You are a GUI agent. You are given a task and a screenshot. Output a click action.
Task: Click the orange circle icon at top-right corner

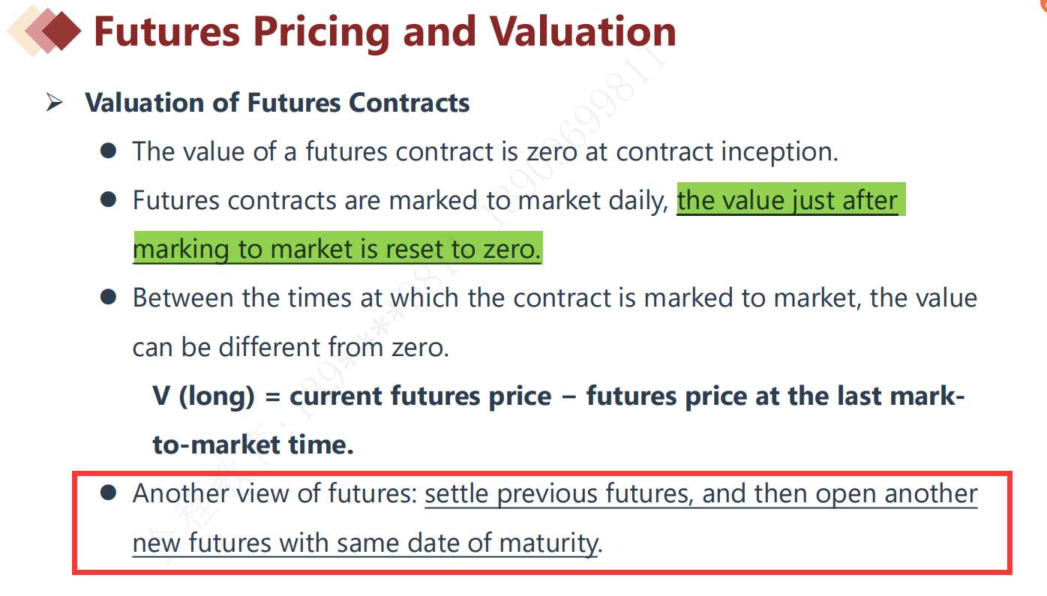coord(1042,4)
